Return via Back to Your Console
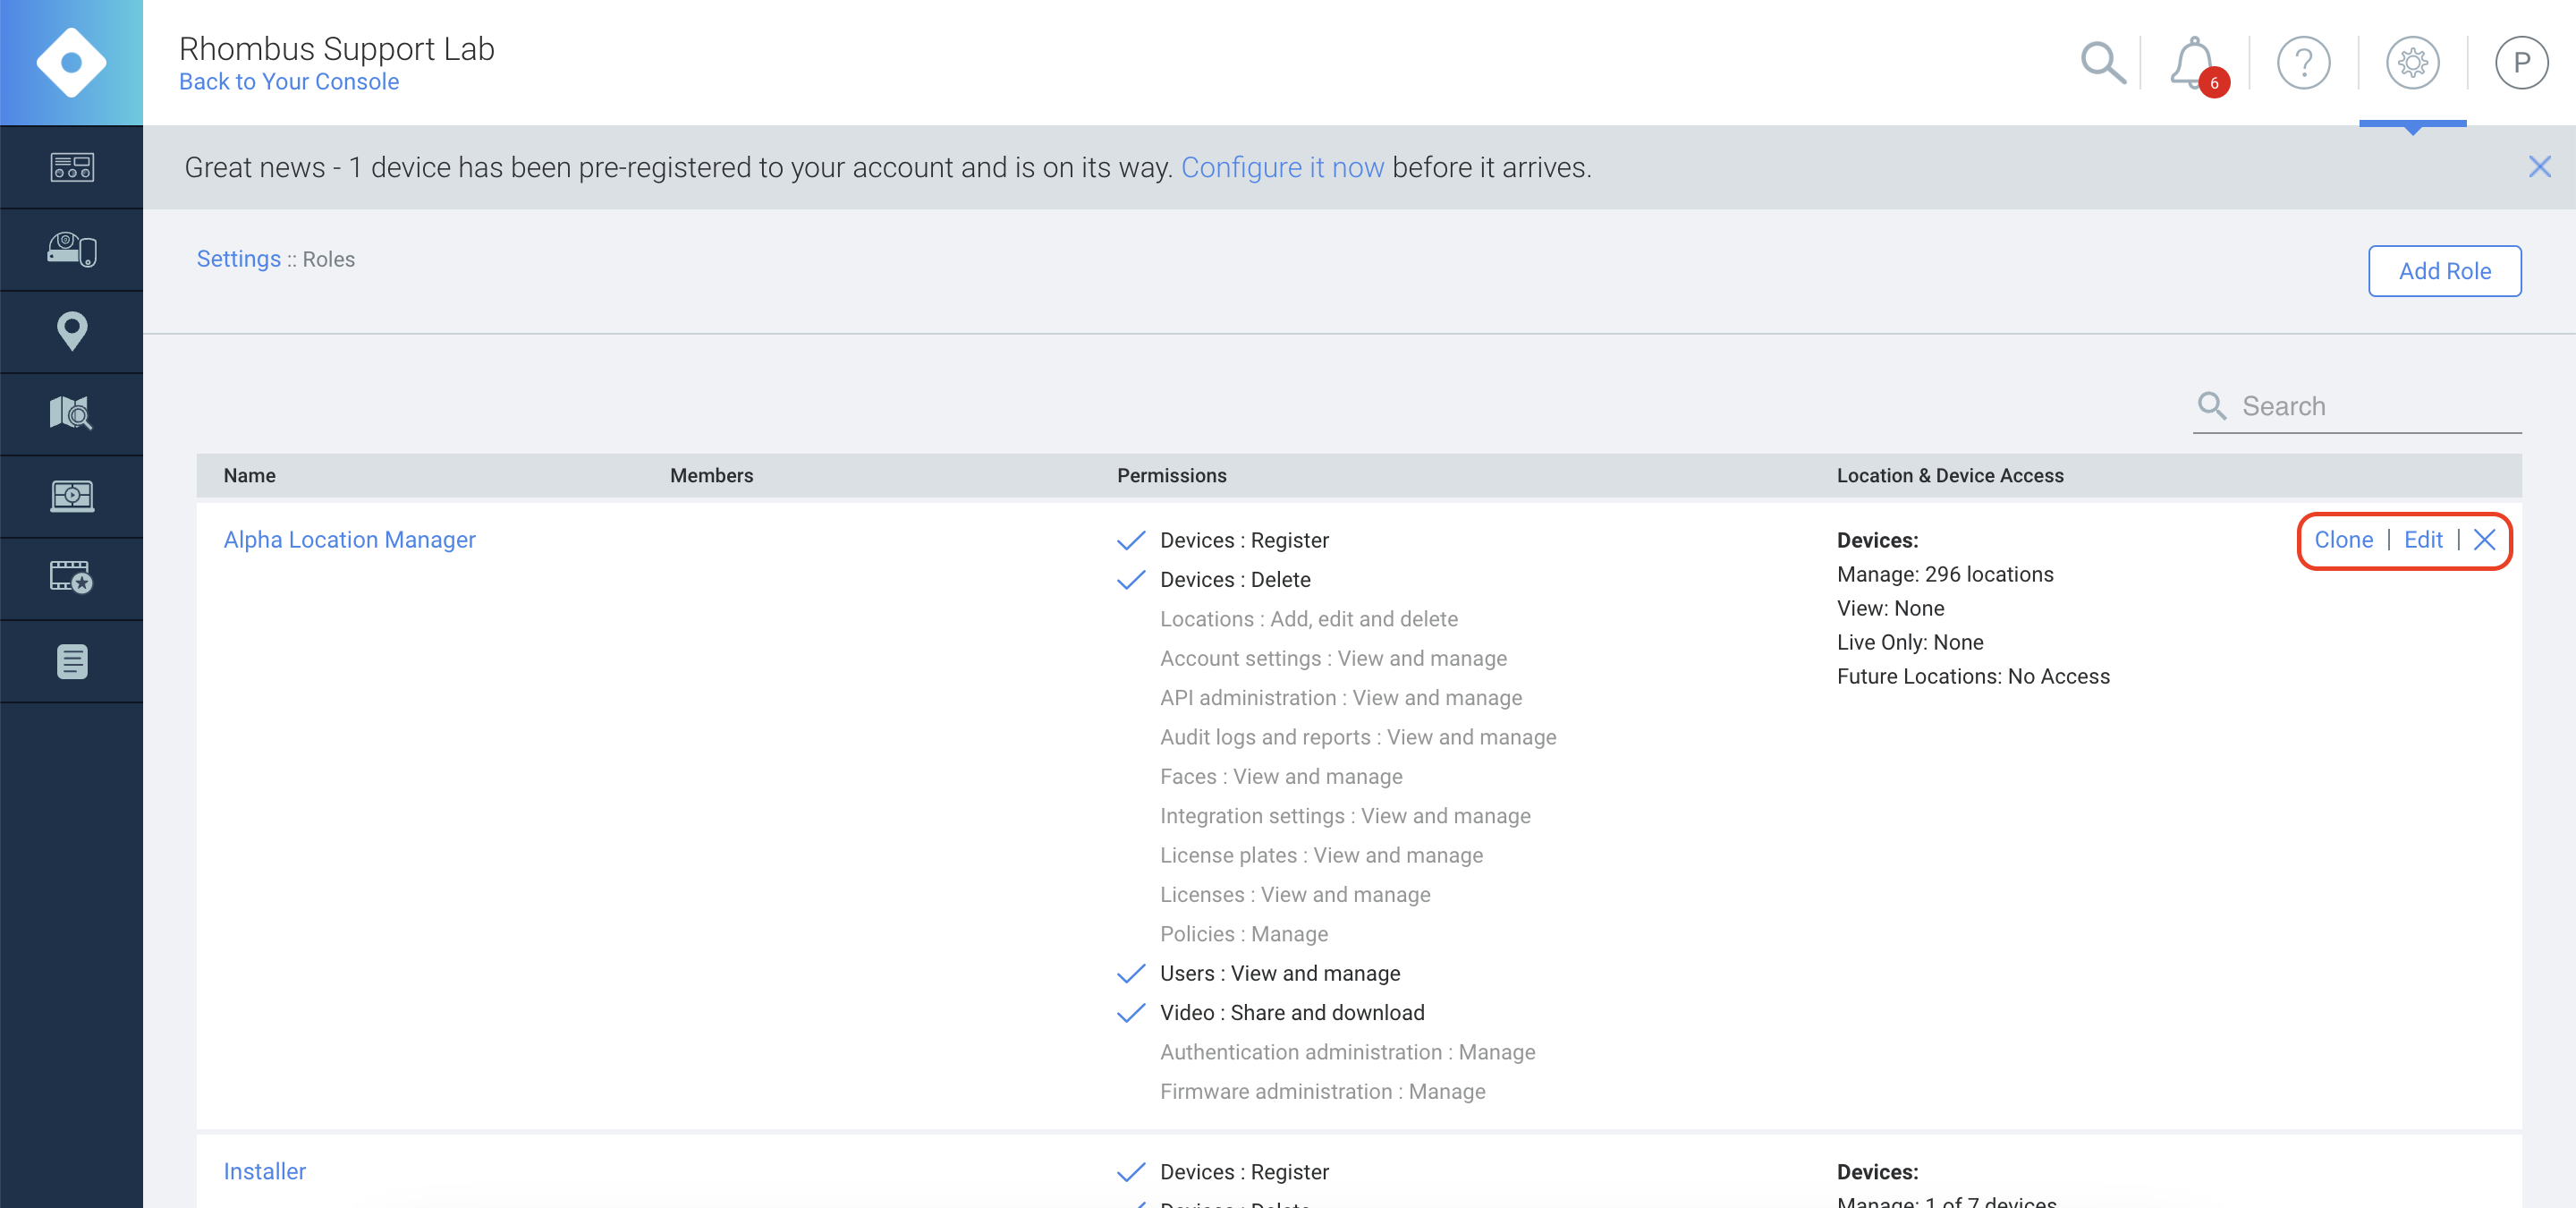 (288, 81)
